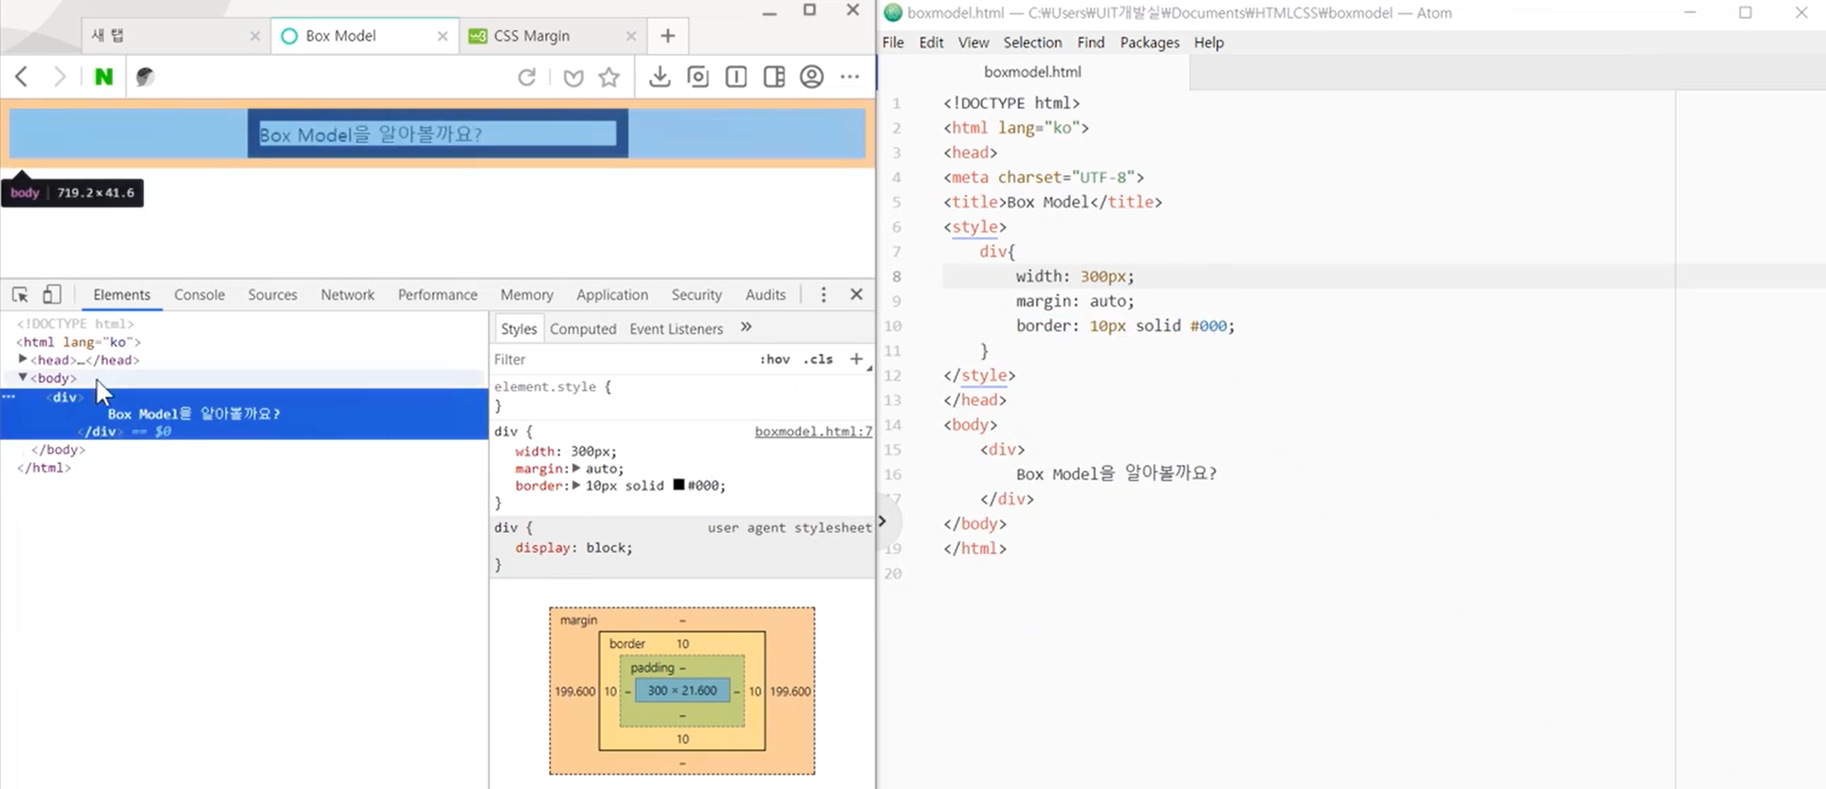This screenshot has width=1826, height=789.
Task: Toggle the :hov element state panel
Action: pyautogui.click(x=774, y=359)
